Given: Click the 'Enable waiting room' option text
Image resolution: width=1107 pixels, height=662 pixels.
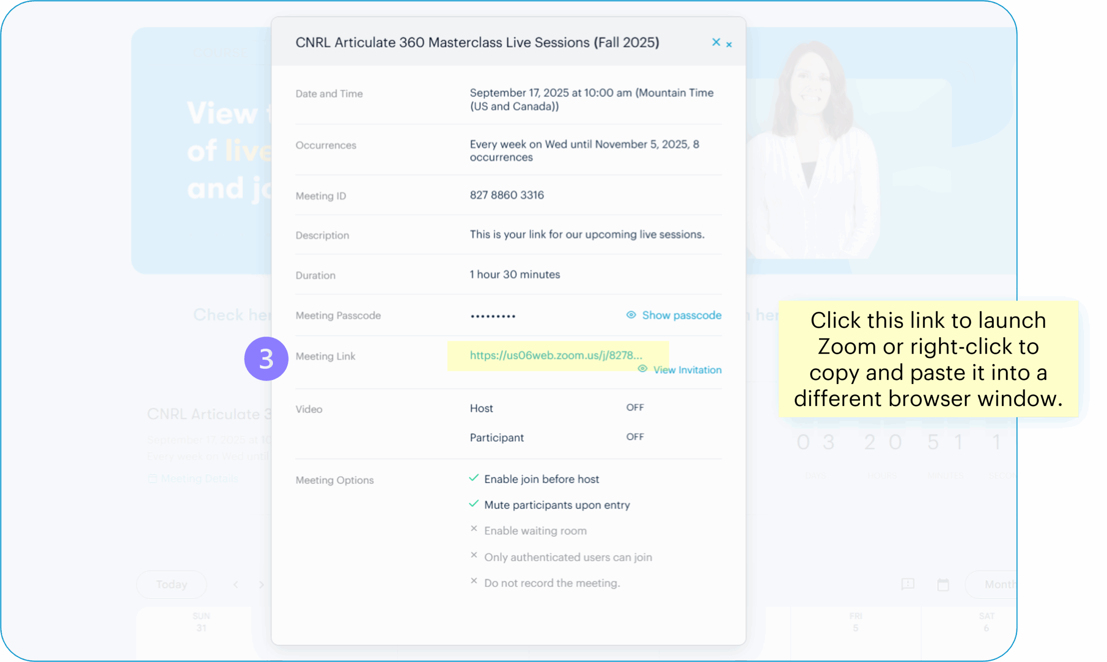Looking at the screenshot, I should coord(535,531).
